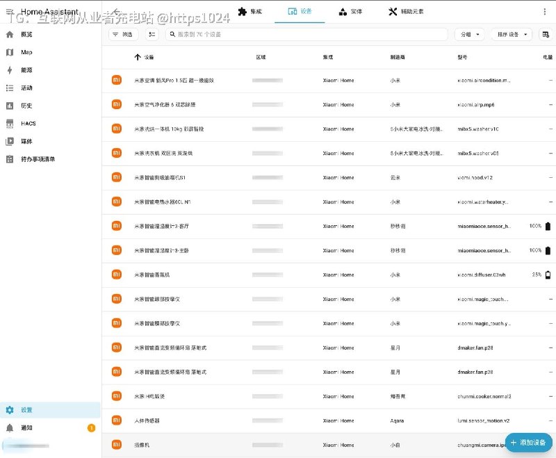
Task: Click the 云米 manufacturer cell
Action: click(x=395, y=178)
